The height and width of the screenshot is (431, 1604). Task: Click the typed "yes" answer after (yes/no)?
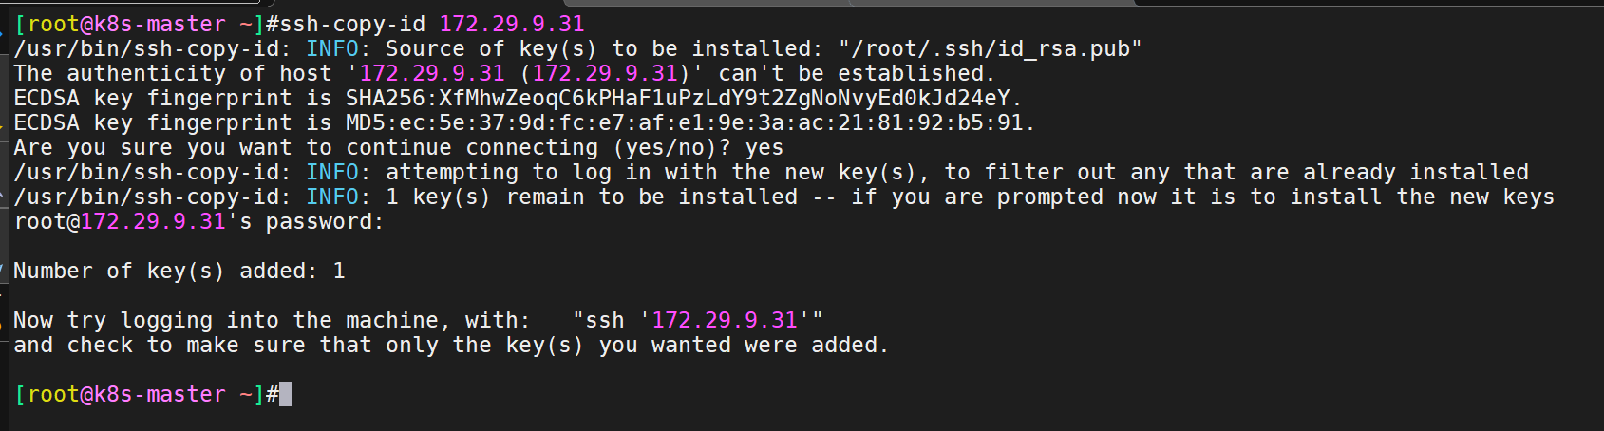(x=764, y=147)
